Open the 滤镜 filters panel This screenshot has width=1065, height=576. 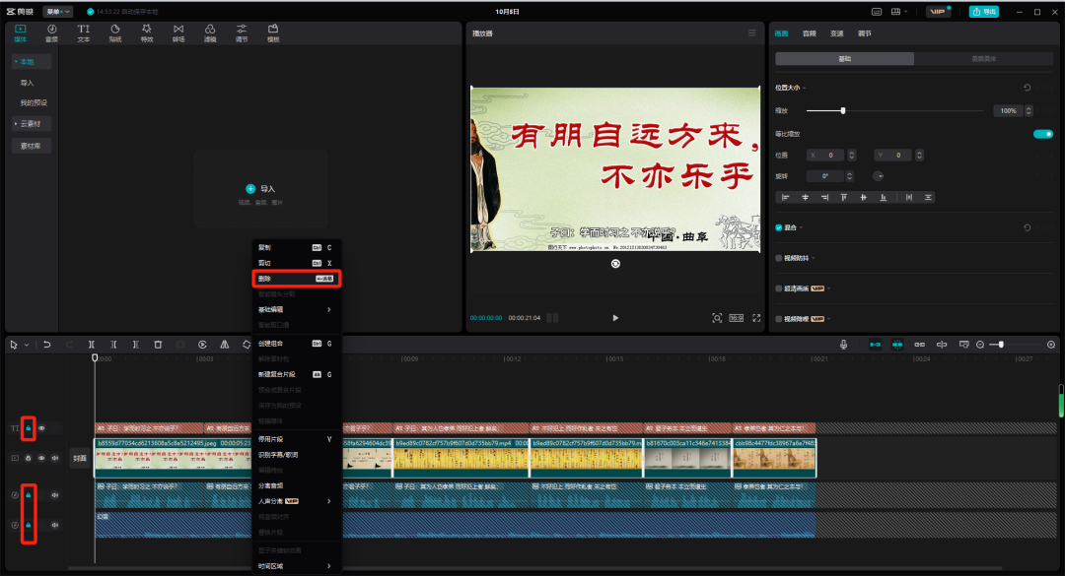click(x=210, y=32)
